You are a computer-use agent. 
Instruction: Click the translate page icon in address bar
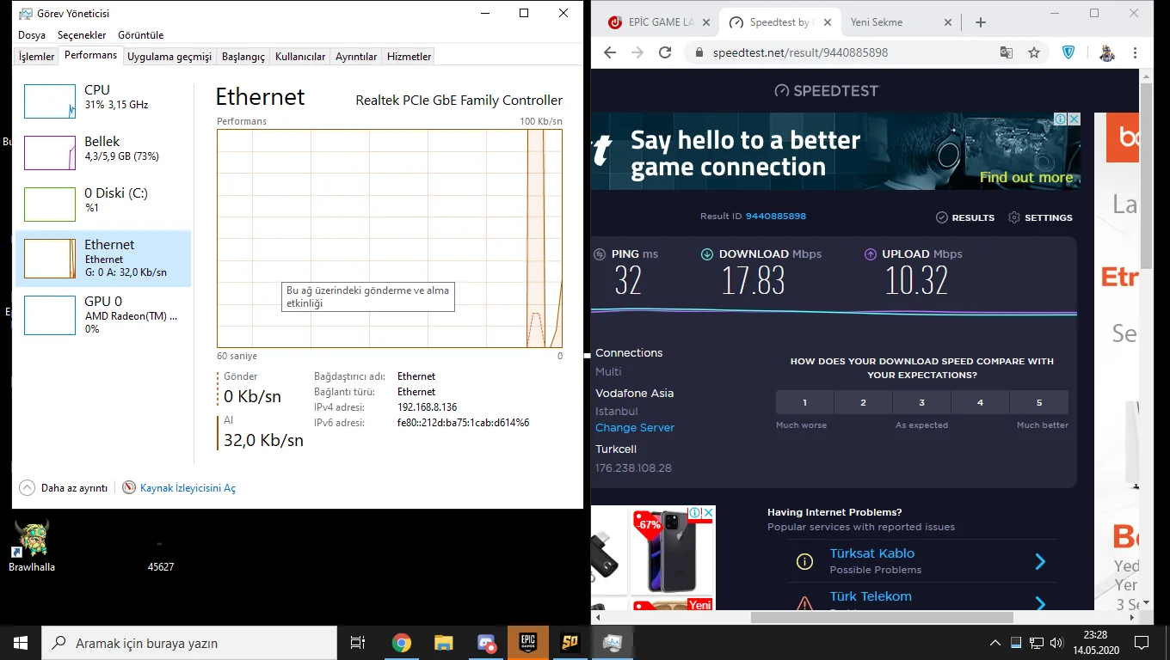1007,52
